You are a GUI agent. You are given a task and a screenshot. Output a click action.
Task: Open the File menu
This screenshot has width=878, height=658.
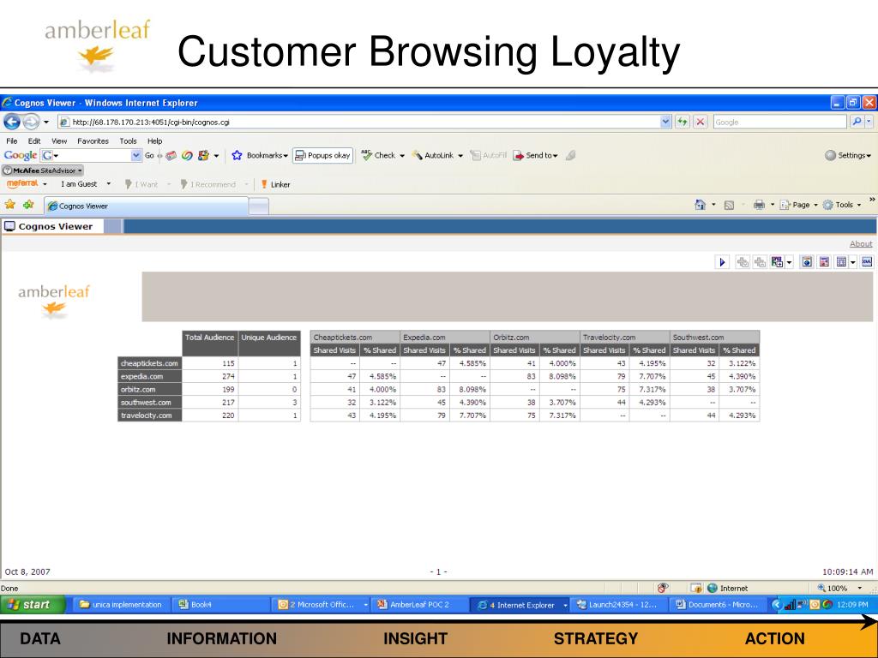[x=12, y=141]
